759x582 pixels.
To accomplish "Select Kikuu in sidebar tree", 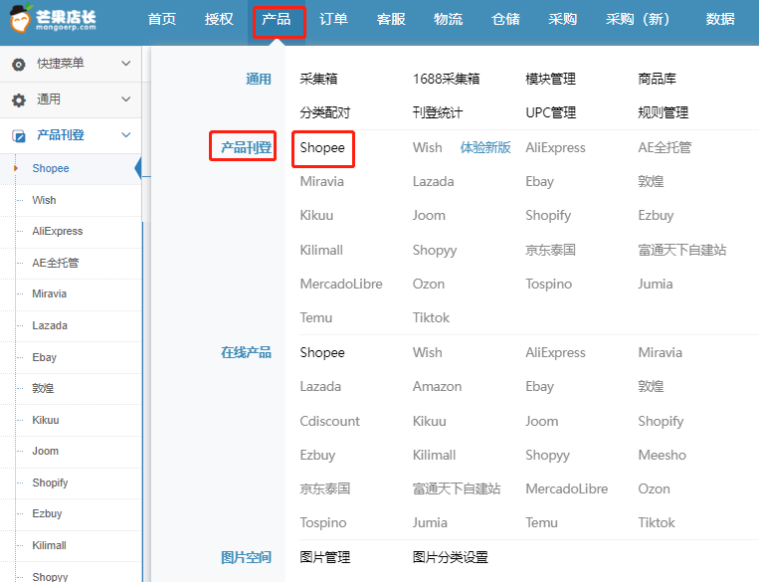I will (46, 420).
